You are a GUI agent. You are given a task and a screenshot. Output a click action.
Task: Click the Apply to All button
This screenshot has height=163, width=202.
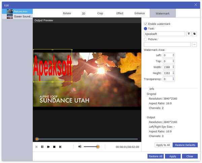coord(163,145)
